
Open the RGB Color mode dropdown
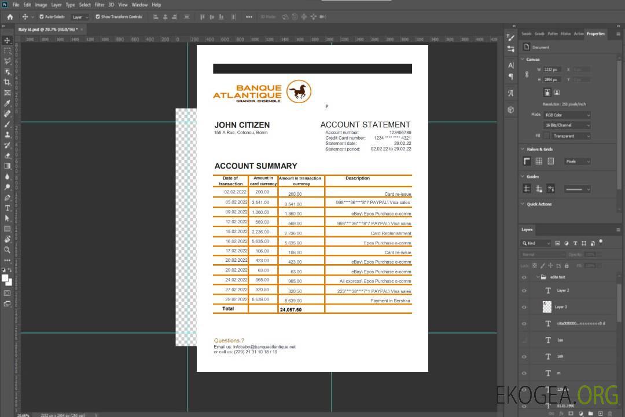click(567, 115)
